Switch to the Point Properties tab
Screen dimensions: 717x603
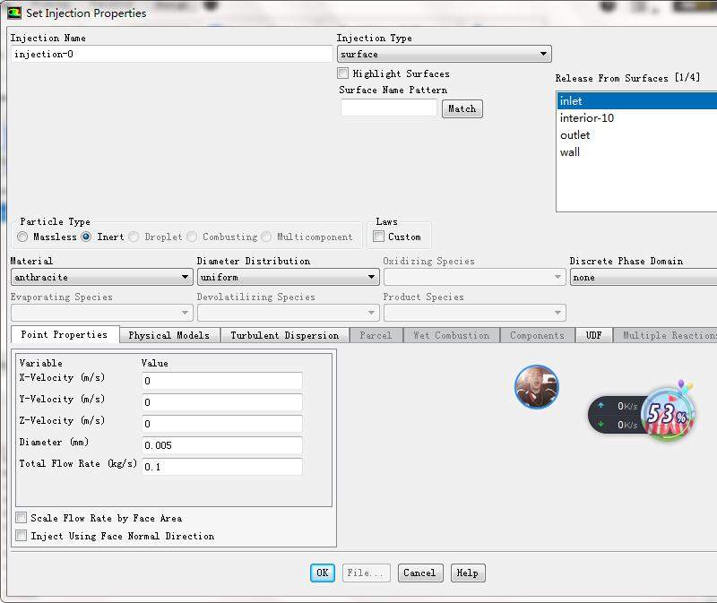click(x=65, y=334)
